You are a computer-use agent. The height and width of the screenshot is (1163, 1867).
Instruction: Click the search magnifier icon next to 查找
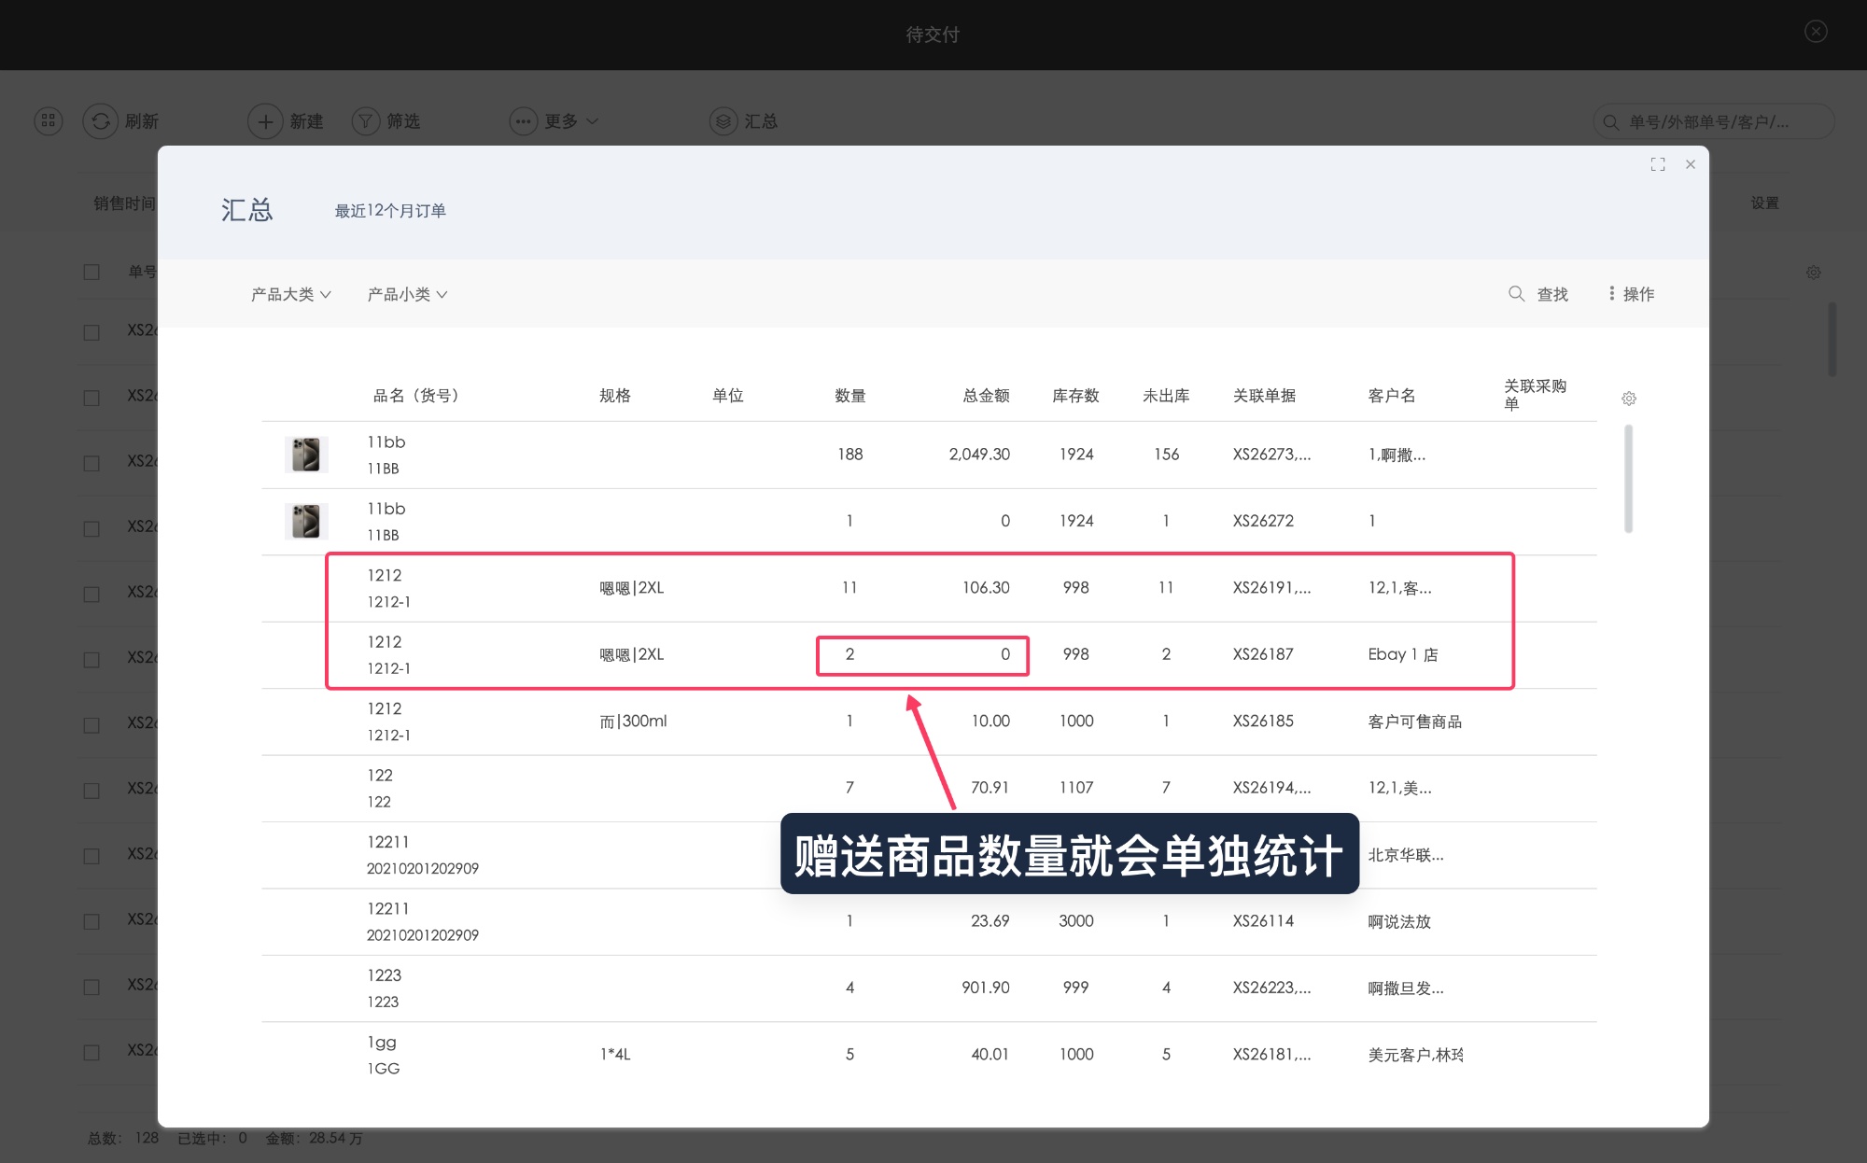1516,294
